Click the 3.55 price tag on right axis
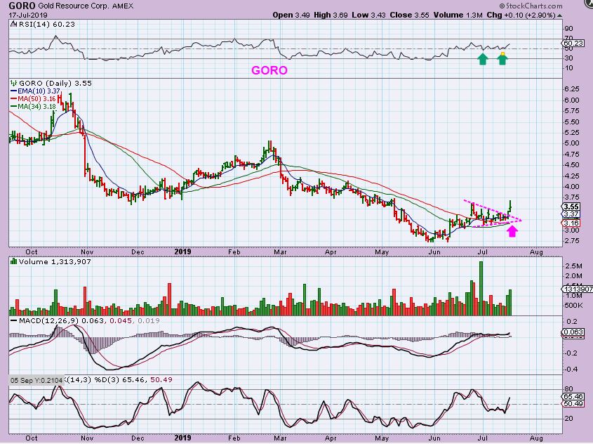Screen dimensions: 593x444 (571, 207)
